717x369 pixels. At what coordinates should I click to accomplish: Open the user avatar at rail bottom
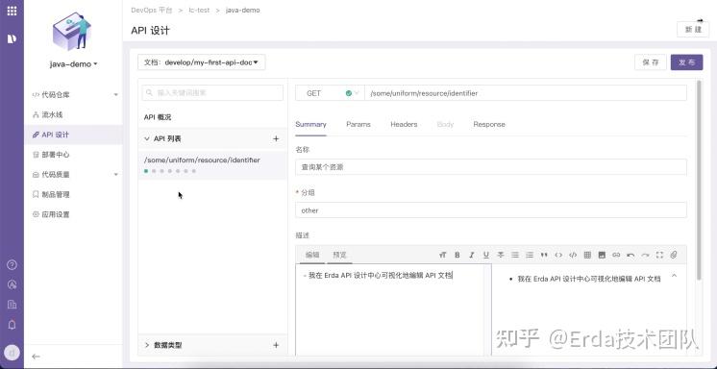pos(12,353)
